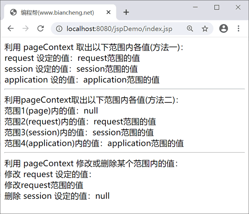249x214 pixels.
Task: Click the heading ending with (方法一)
Action: coord(94,47)
